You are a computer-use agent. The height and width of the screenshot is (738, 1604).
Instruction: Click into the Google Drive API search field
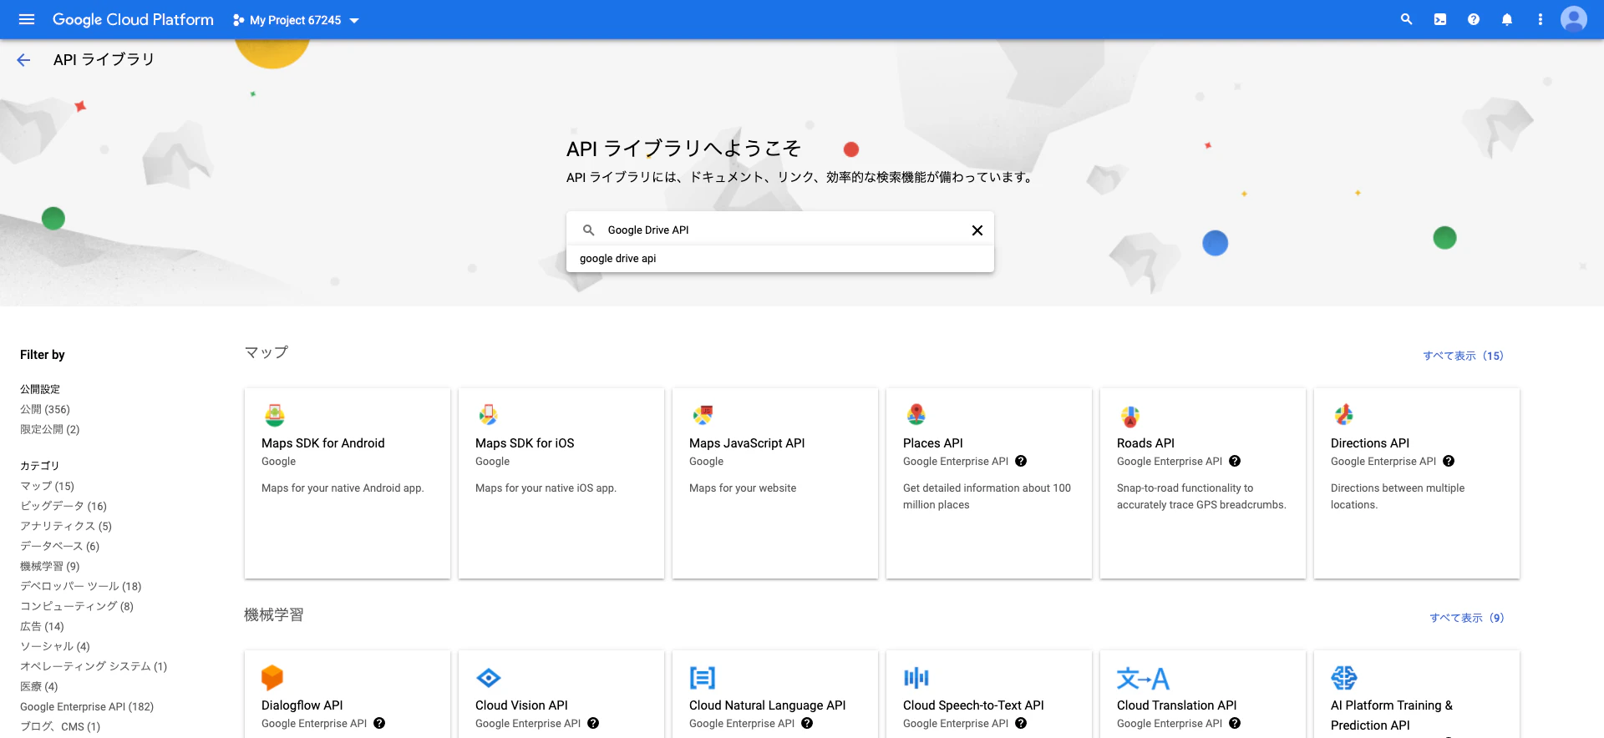click(780, 230)
